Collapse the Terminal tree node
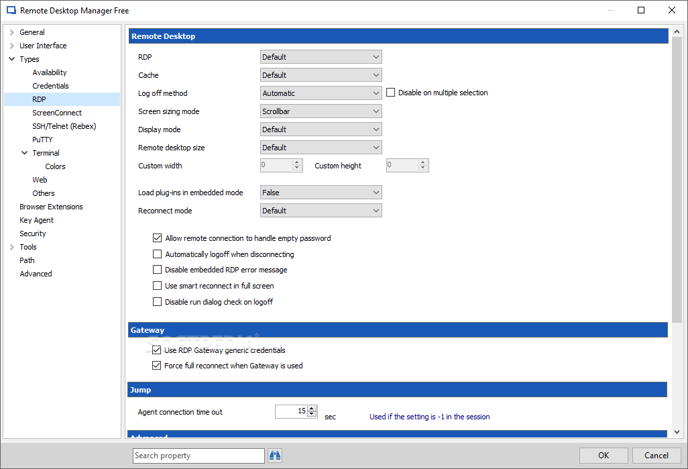Viewport: 688px width, 469px height. [x=25, y=153]
